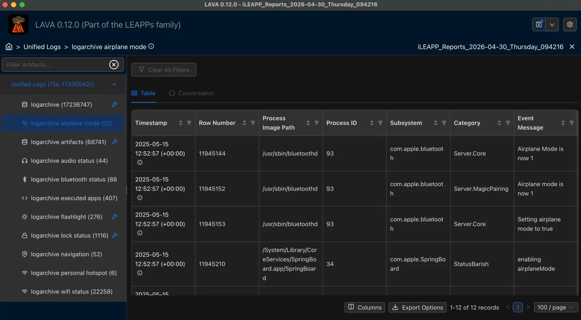Viewport: 581px width, 320px height.
Task: Click the case save icon with blue dot
Action: 539,24
